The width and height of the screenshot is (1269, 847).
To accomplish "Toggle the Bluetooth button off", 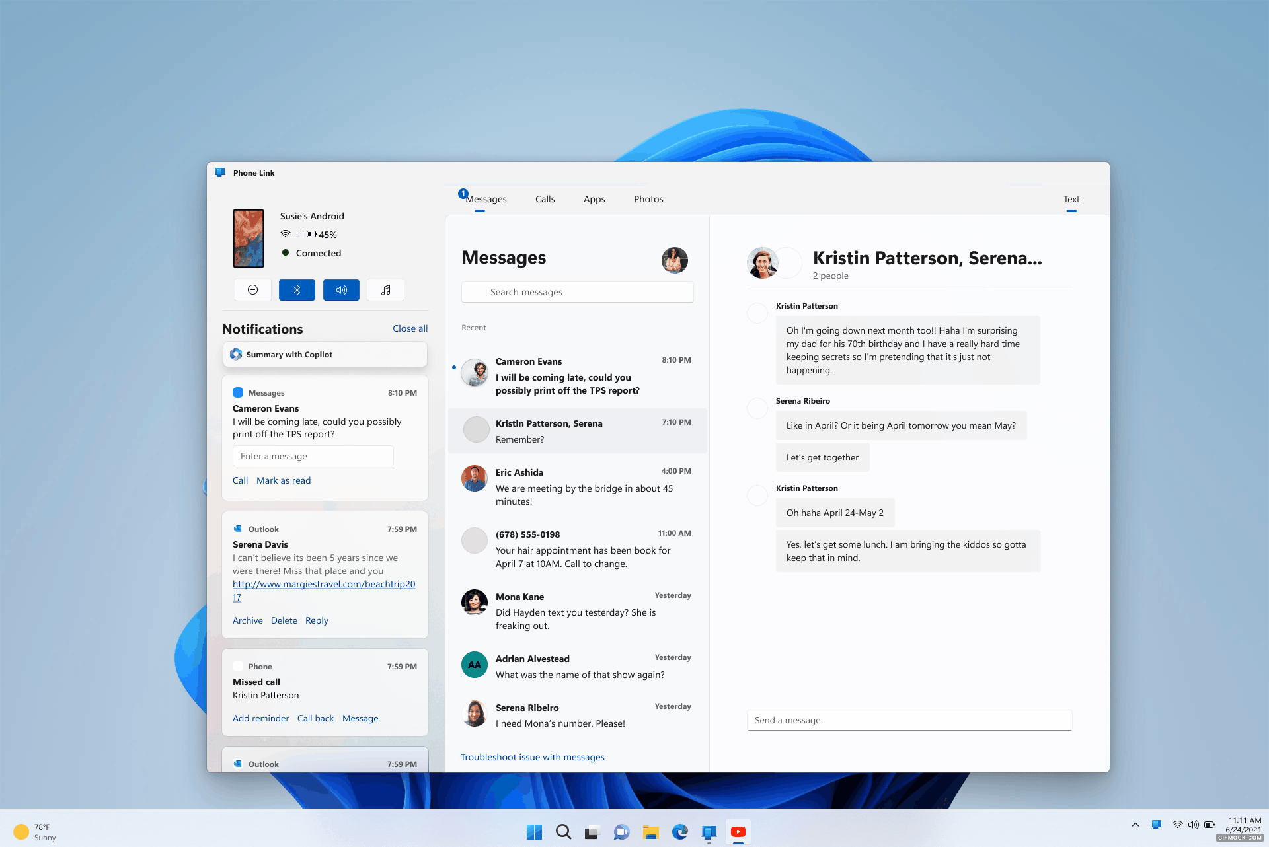I will pos(297,290).
